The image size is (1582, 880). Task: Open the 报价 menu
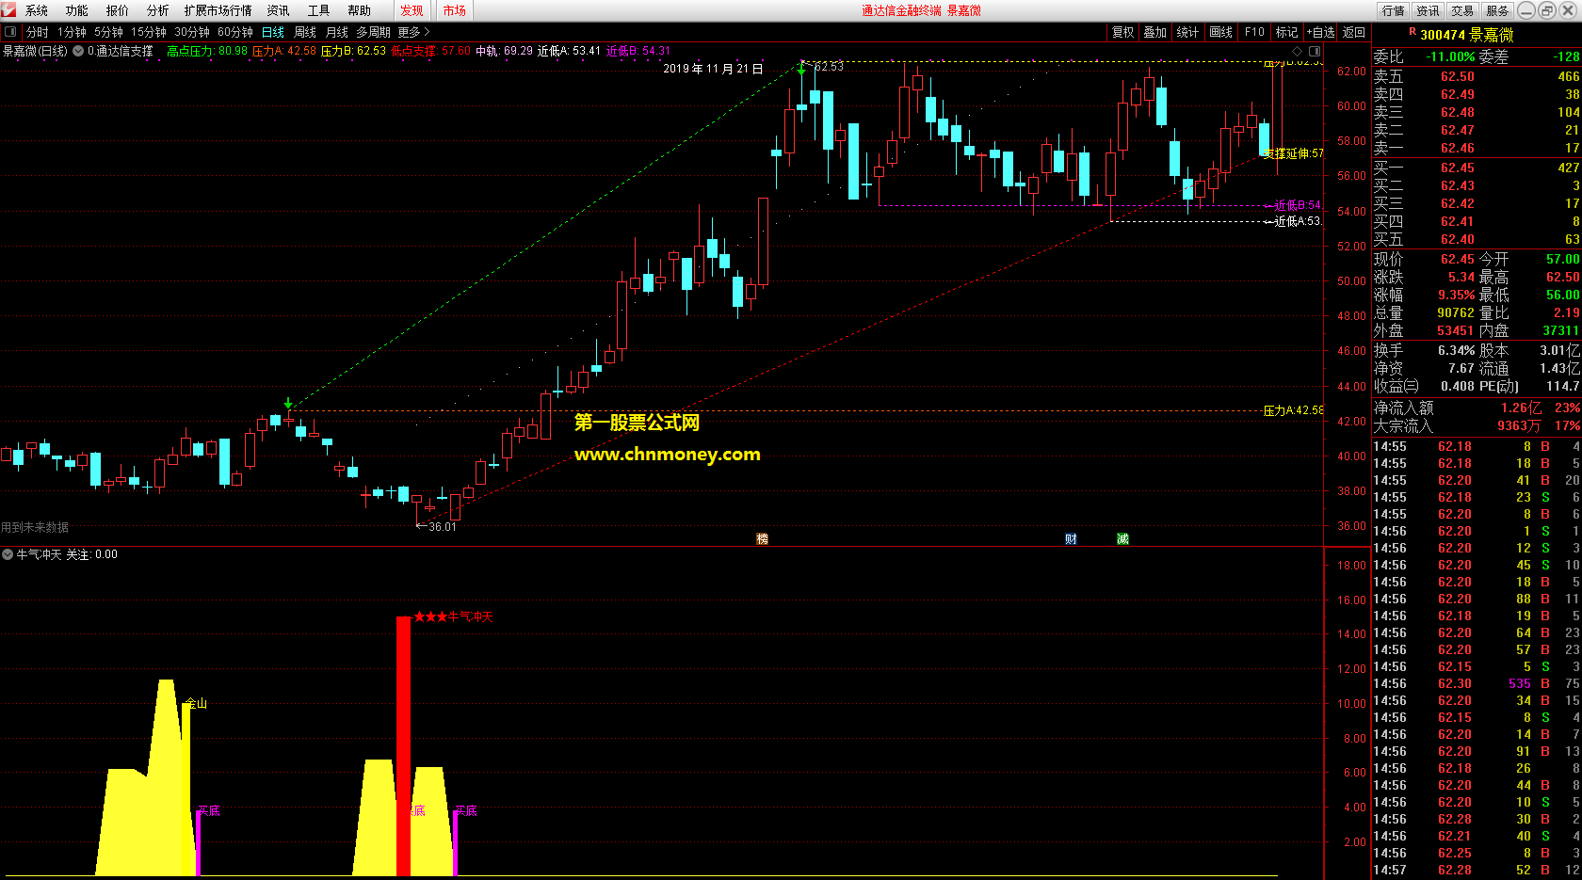click(x=118, y=10)
